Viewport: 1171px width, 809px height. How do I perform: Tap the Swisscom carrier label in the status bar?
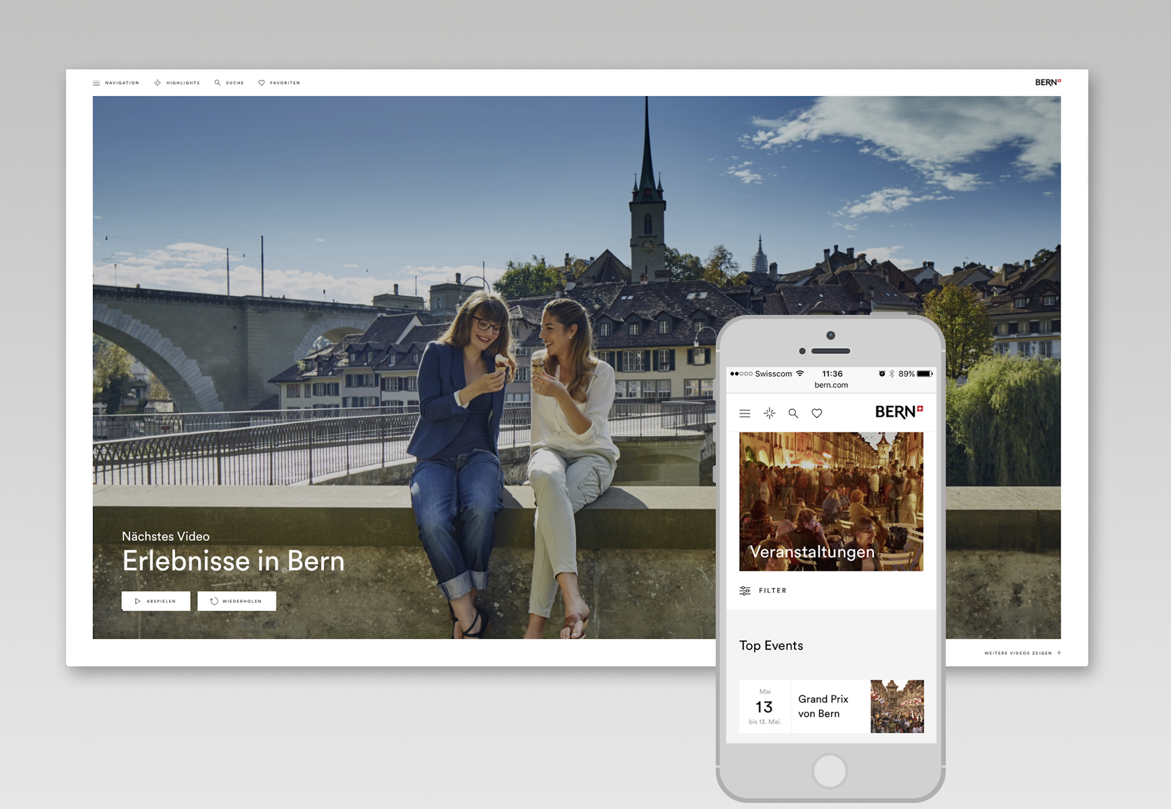[x=773, y=373]
